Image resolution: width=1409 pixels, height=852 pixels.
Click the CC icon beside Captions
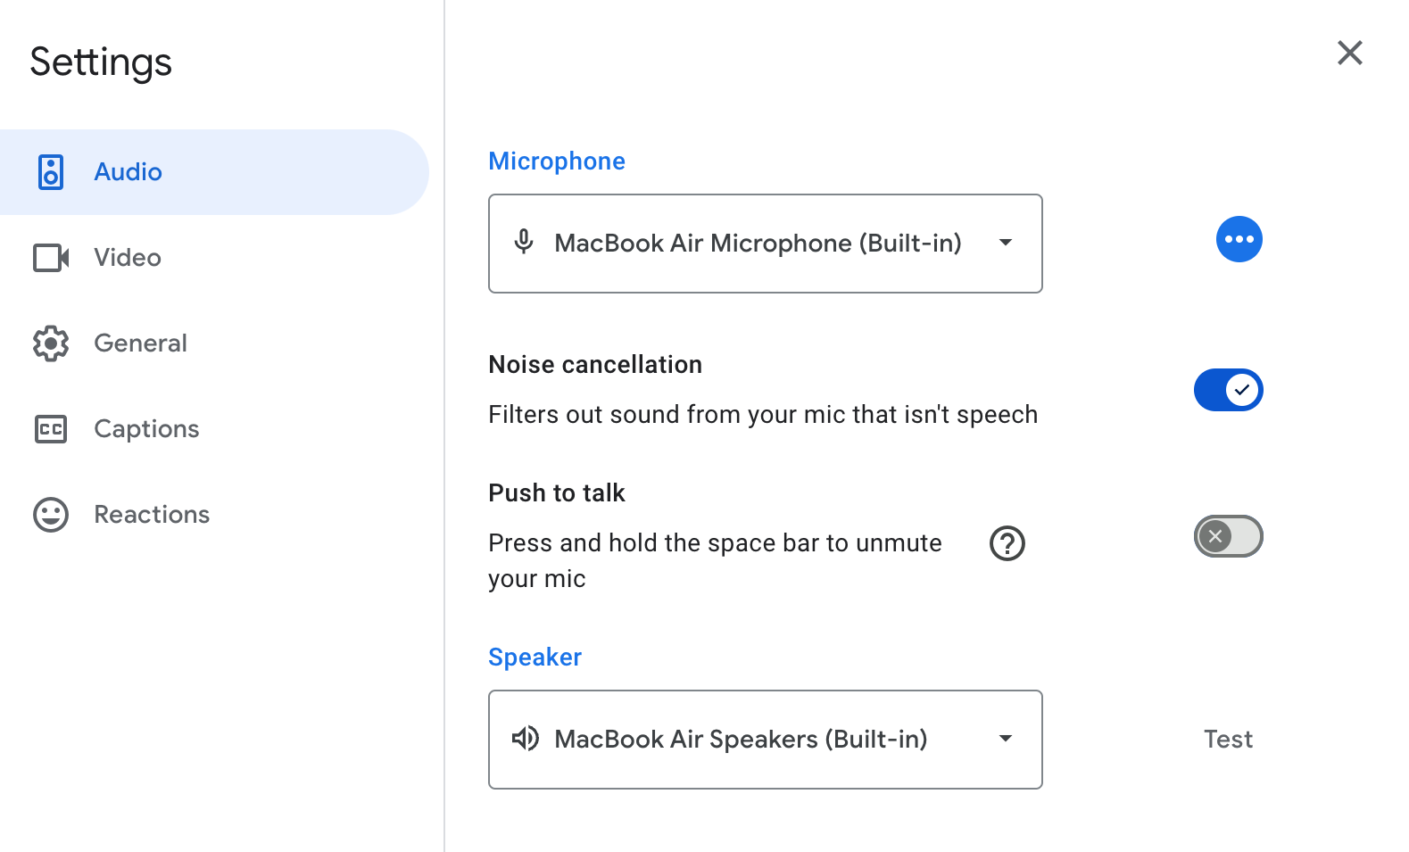point(51,429)
